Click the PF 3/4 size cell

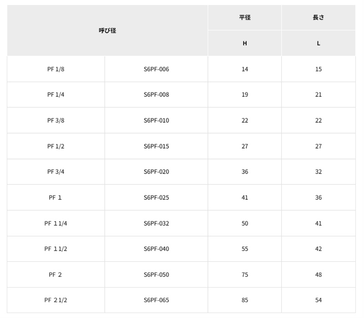[x=56, y=172]
